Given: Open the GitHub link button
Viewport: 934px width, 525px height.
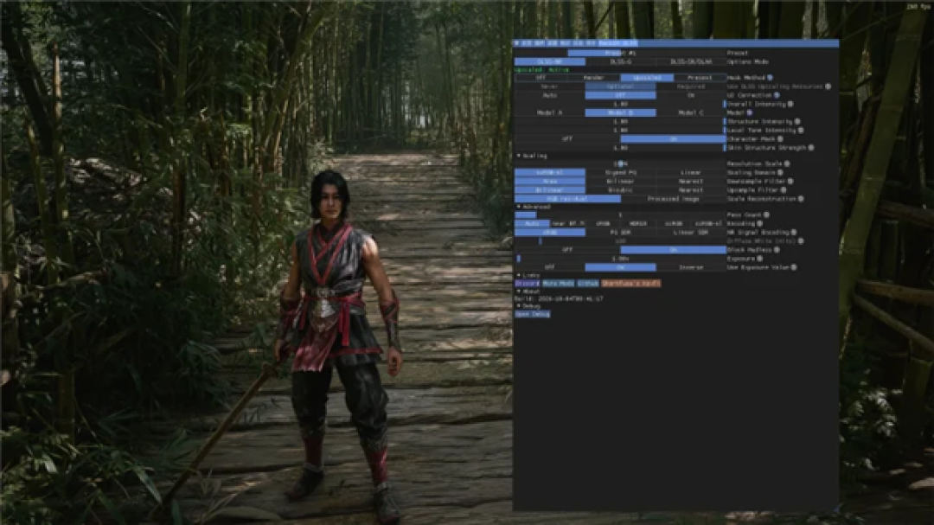Looking at the screenshot, I should (588, 284).
